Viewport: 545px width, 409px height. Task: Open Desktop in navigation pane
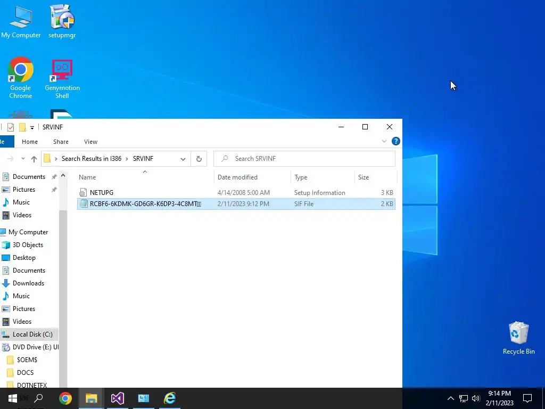[x=24, y=258]
